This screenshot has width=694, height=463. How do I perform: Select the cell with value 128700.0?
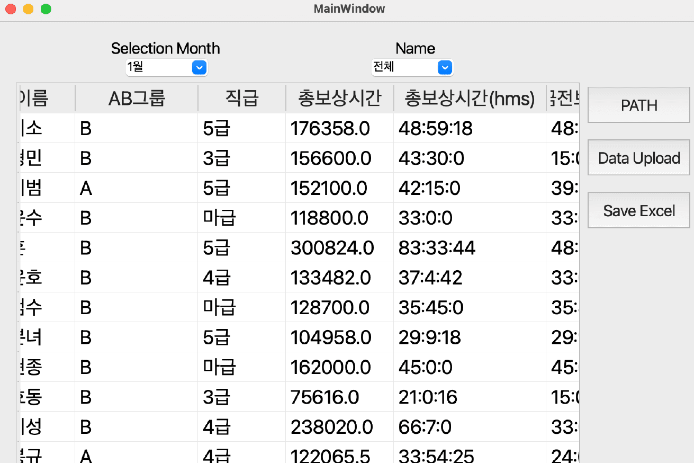tap(340, 307)
